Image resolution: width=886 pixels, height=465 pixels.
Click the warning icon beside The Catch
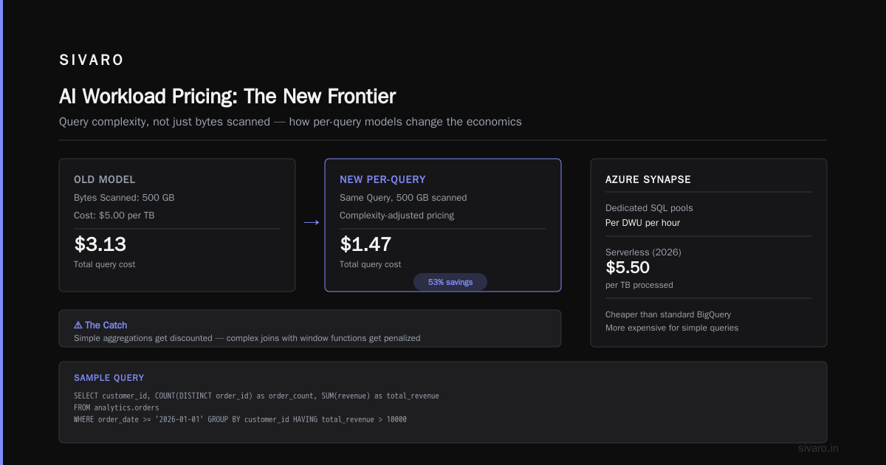coord(78,325)
